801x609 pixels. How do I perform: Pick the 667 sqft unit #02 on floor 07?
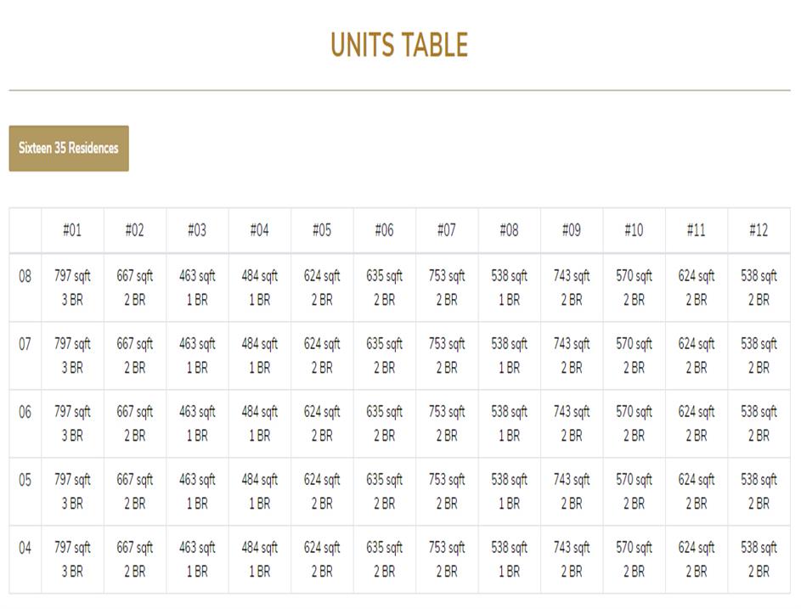[135, 355]
